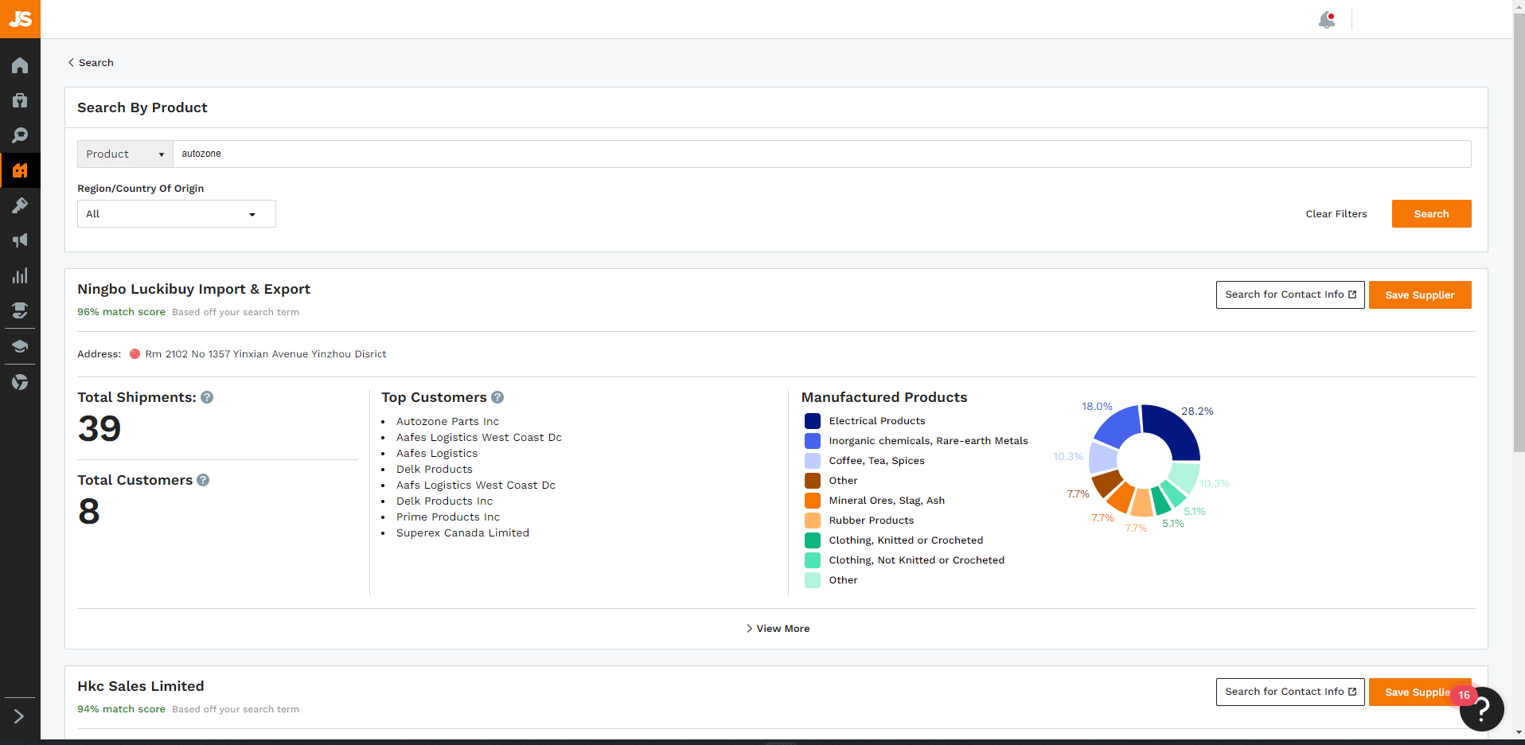Image resolution: width=1525 pixels, height=745 pixels.
Task: Click Clear Filters
Action: 1336,214
